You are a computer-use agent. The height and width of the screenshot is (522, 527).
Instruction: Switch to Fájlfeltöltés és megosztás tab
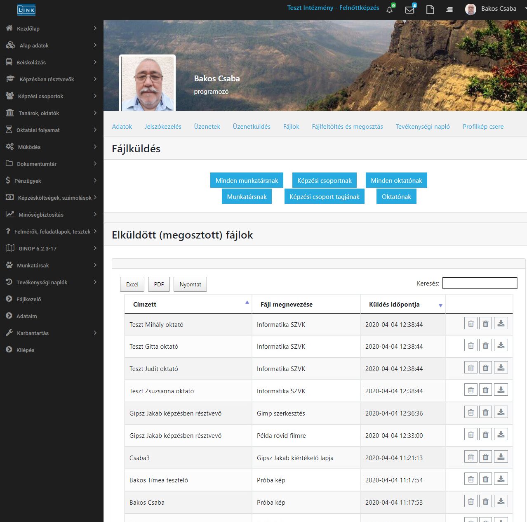click(347, 127)
